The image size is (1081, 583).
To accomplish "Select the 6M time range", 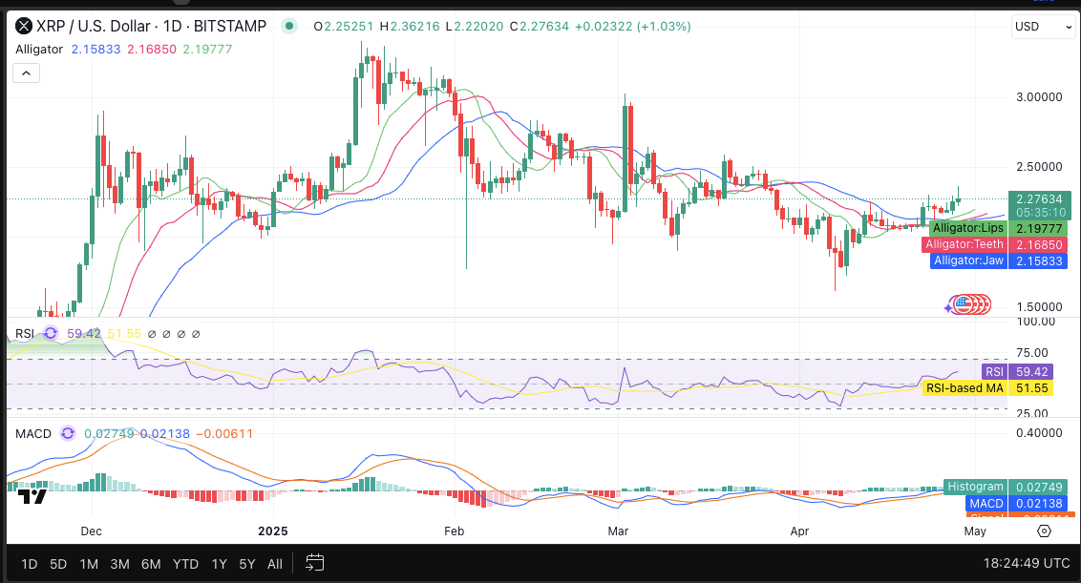I will tap(151, 564).
